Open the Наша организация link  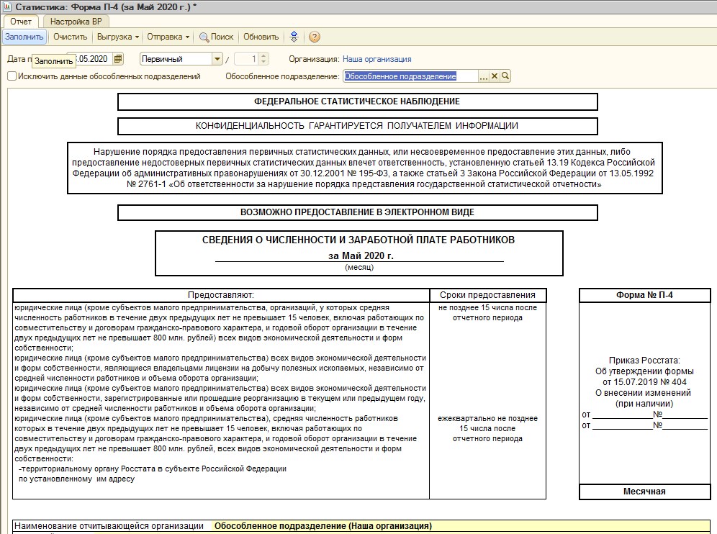[376, 59]
